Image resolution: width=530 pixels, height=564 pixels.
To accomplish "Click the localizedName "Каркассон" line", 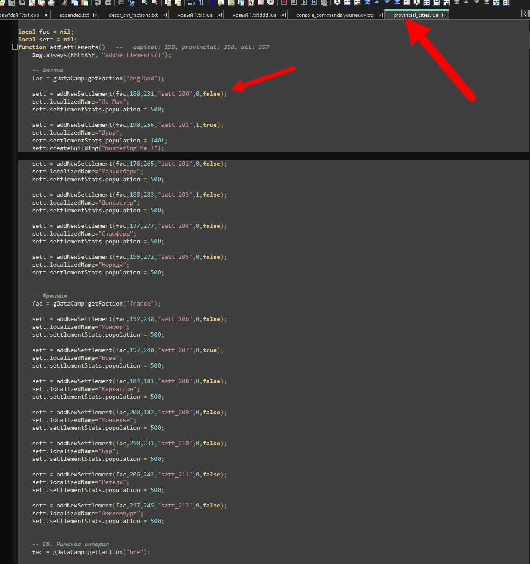I will pyautogui.click(x=86, y=389).
